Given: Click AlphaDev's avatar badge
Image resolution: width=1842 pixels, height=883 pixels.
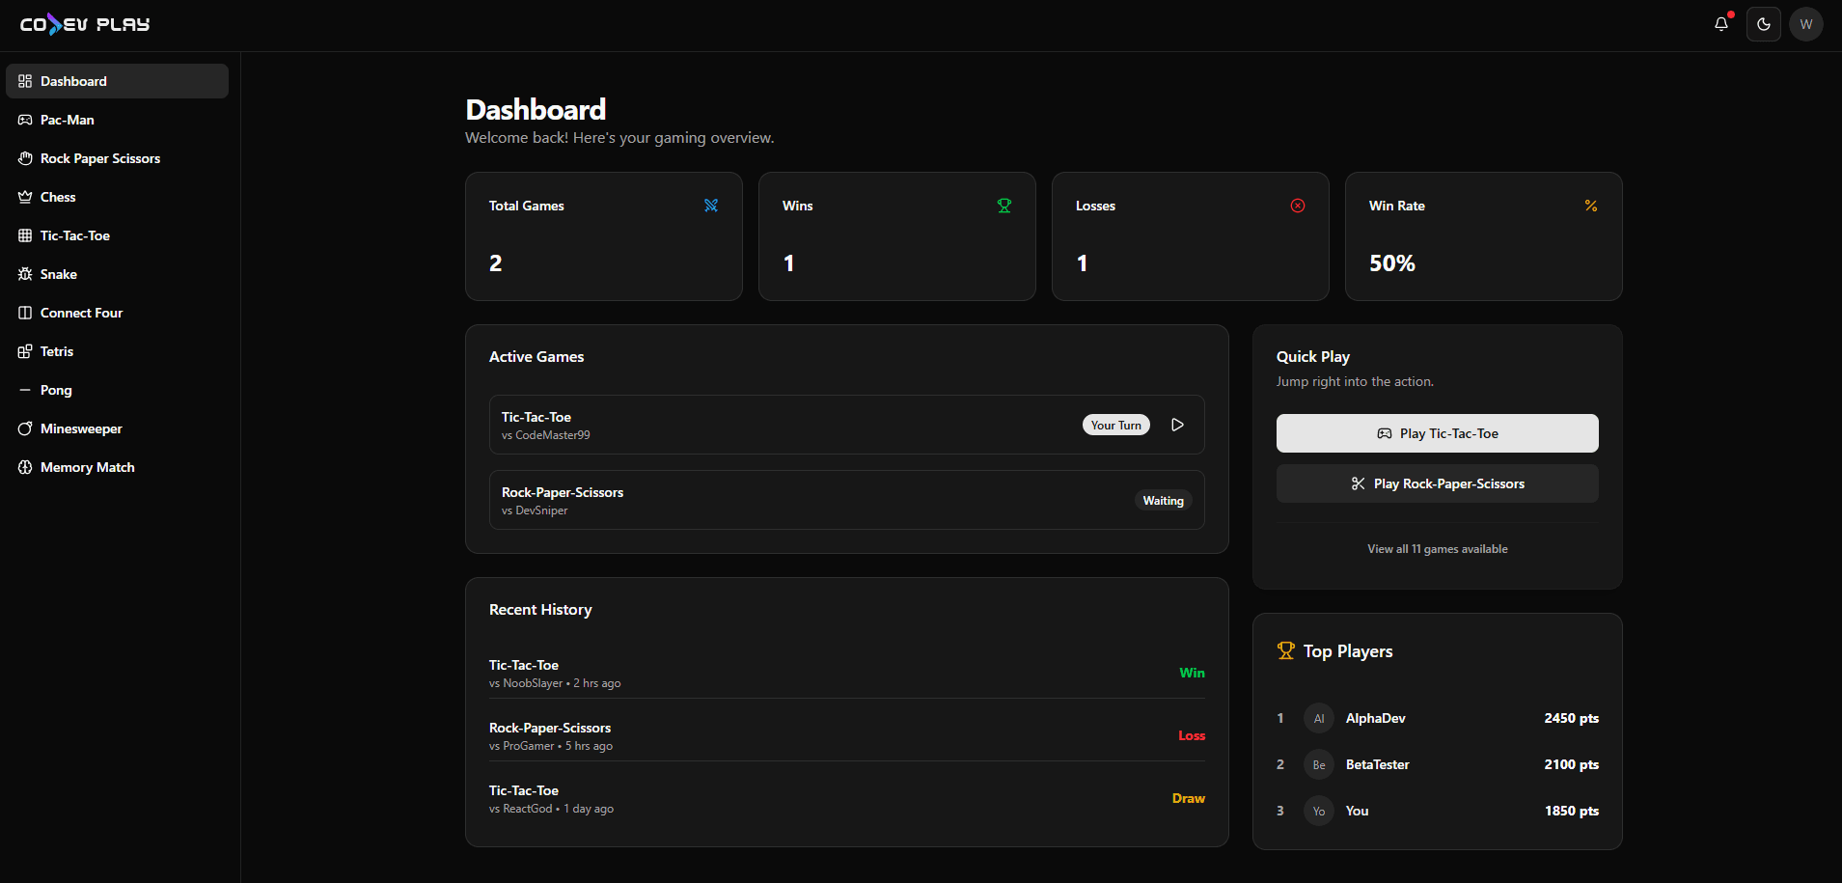Looking at the screenshot, I should [x=1319, y=718].
